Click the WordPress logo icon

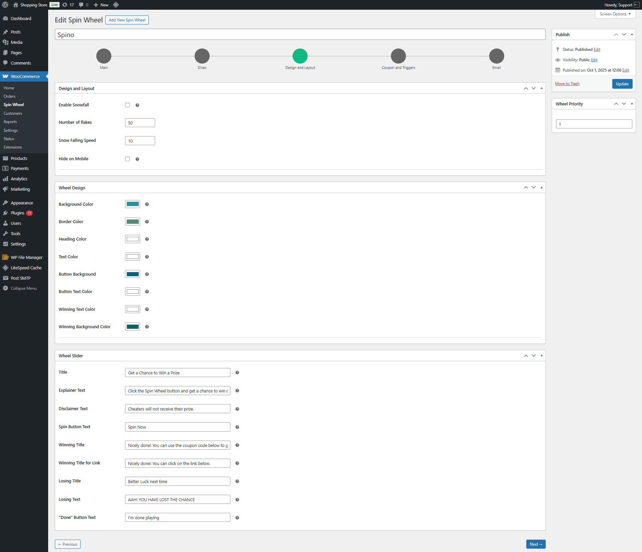[x=5, y=5]
